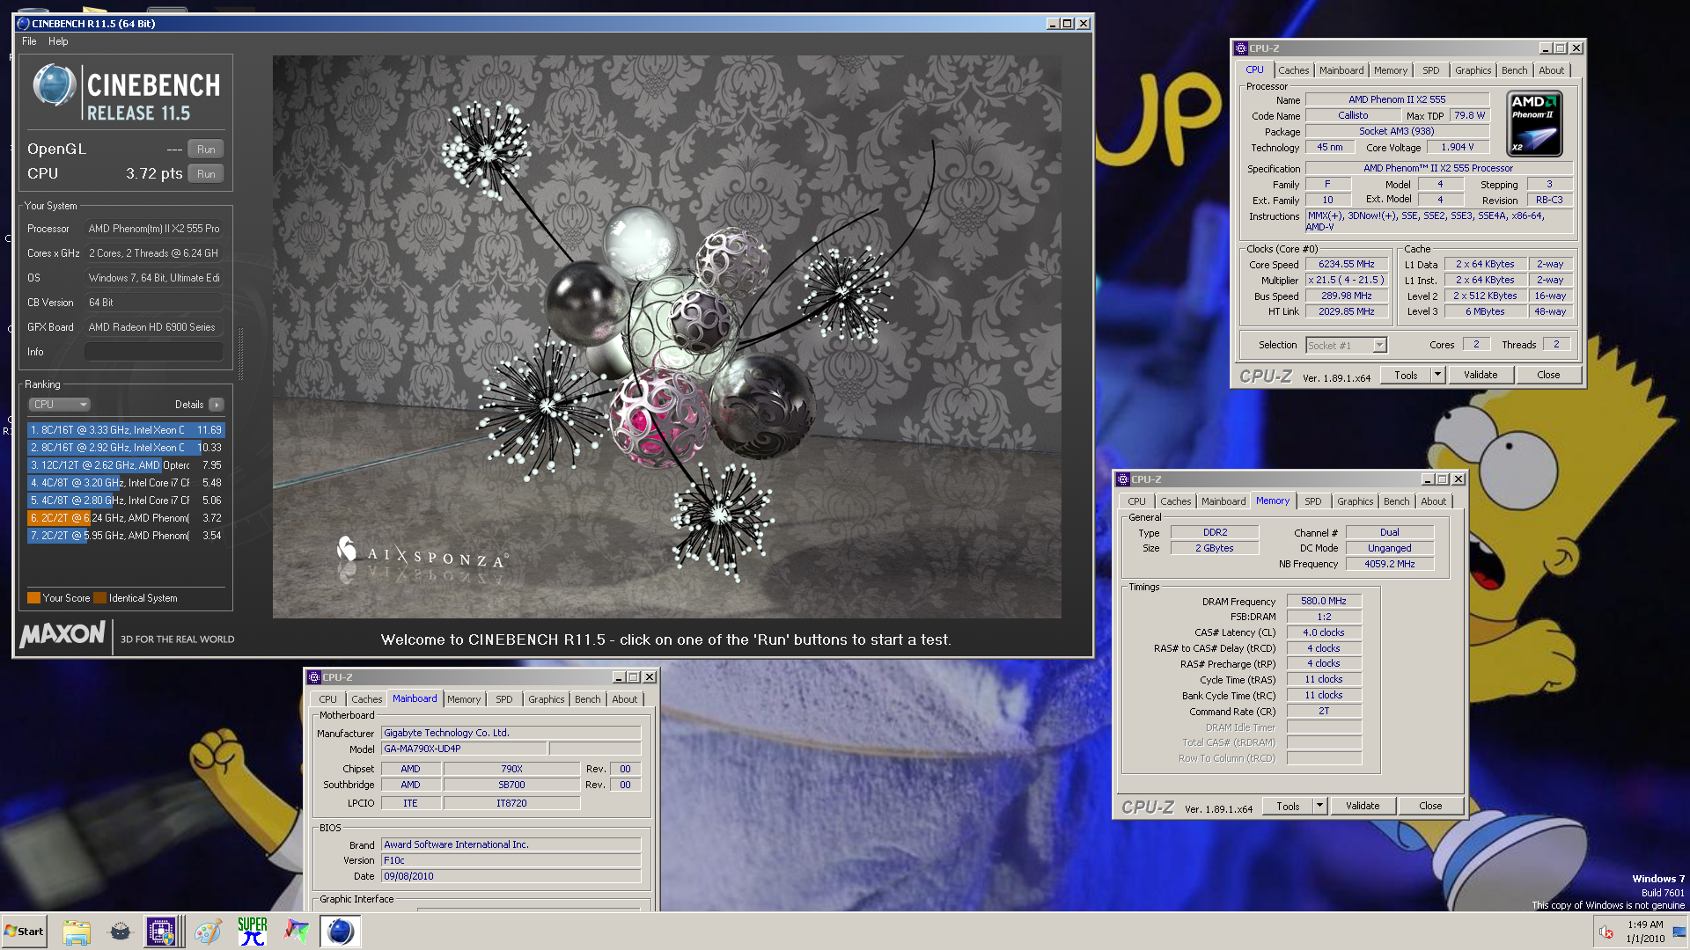
Task: Click the muted volume tray icon
Action: [x=1605, y=932]
